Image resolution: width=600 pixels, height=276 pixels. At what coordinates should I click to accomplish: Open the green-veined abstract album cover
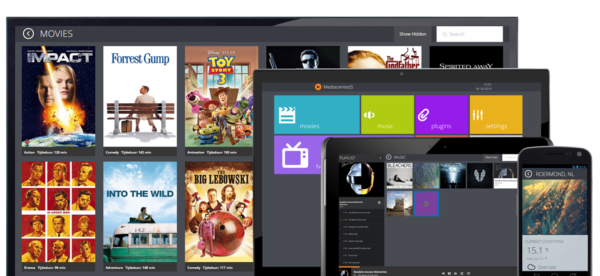pyautogui.click(x=427, y=175)
